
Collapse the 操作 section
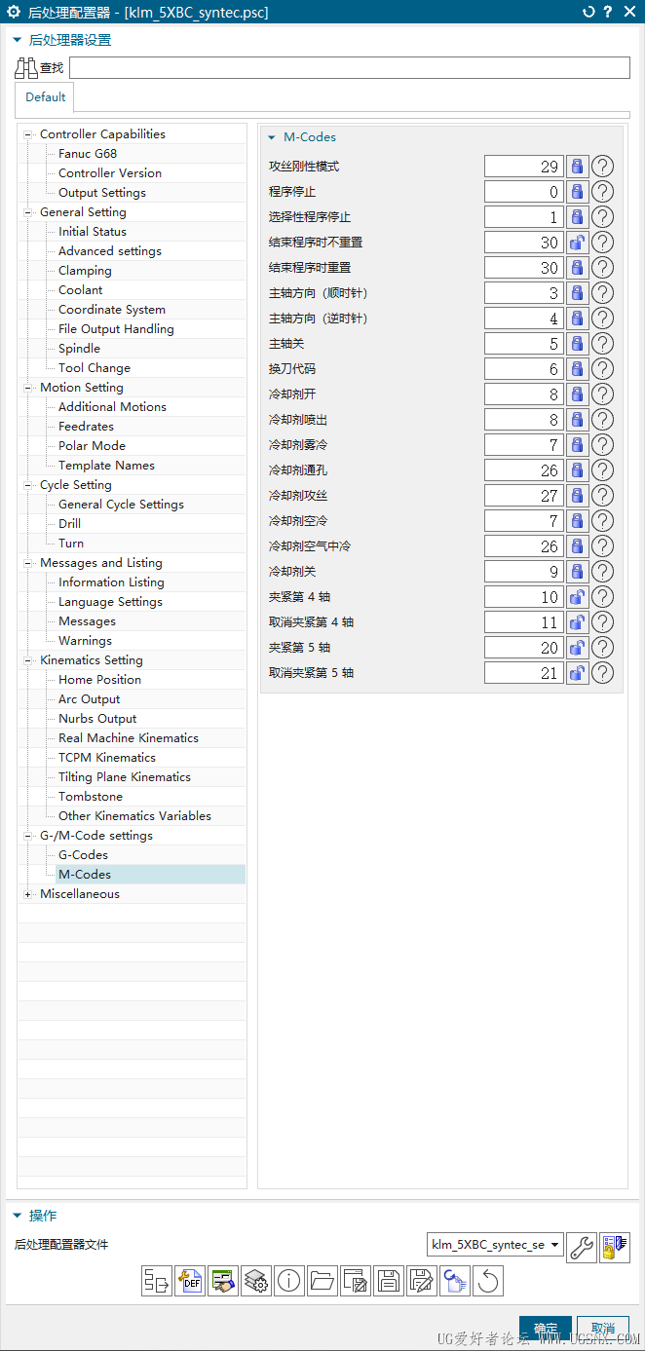[17, 1216]
